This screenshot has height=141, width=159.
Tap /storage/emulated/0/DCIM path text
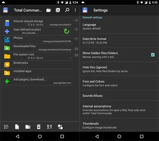tap(57, 41)
